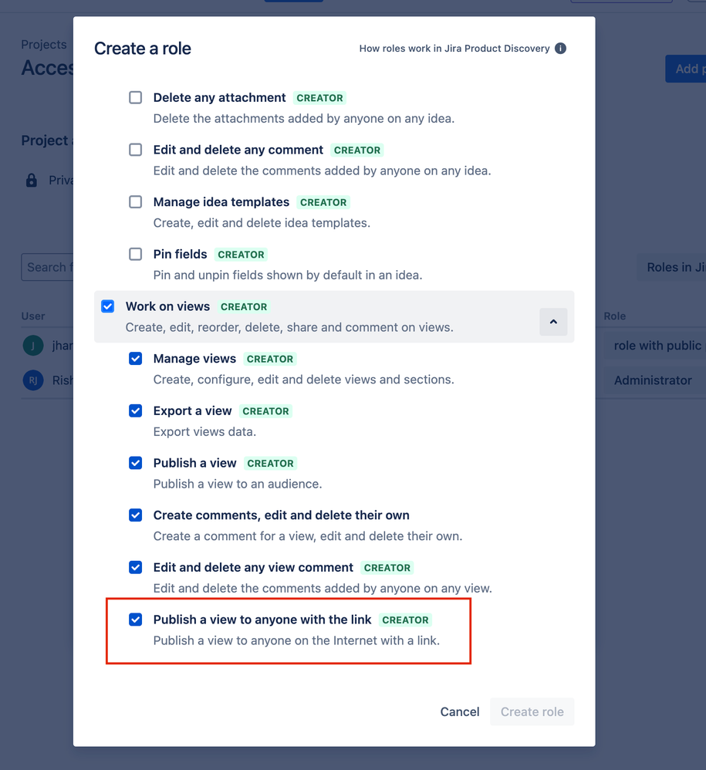Click the Create a role dialog title
This screenshot has width=706, height=770.
[x=143, y=48]
